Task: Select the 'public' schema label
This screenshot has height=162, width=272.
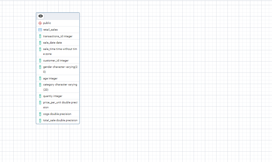Action: coord(47,23)
